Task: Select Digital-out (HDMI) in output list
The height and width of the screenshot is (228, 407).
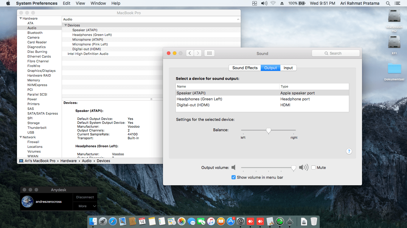Action: pos(262,105)
